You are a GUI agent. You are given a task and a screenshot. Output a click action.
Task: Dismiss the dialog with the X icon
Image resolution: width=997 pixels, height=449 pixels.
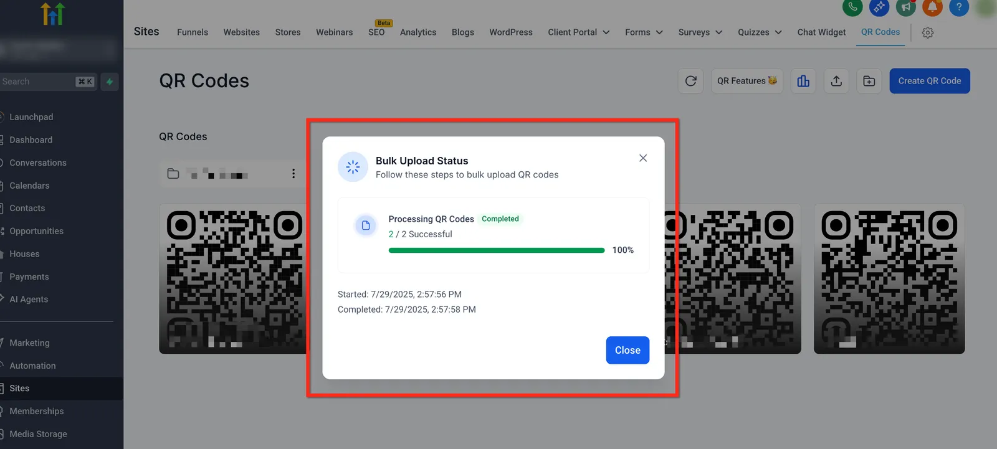pos(643,158)
